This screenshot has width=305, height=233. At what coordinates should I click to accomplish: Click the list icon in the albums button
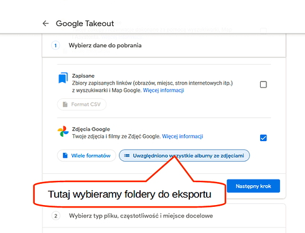tap(127, 155)
